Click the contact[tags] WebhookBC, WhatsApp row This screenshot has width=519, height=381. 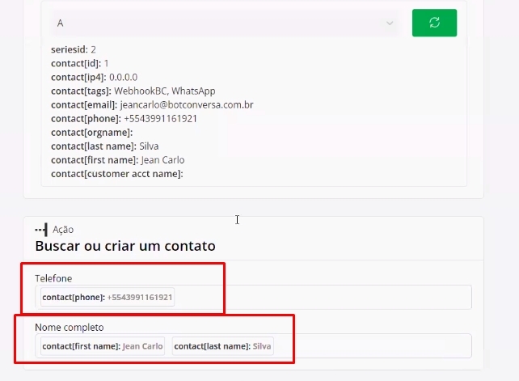click(133, 91)
